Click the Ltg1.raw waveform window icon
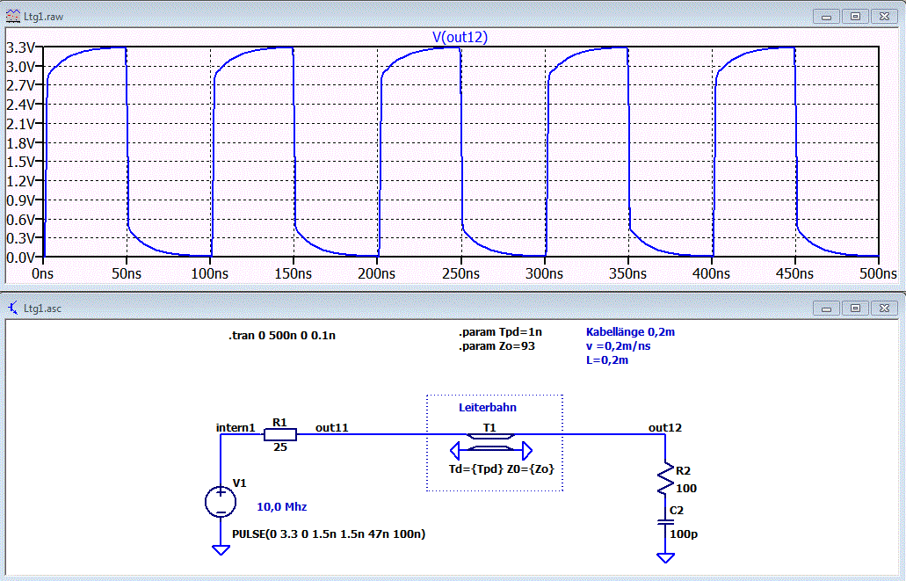This screenshot has height=581, width=906. [x=12, y=16]
